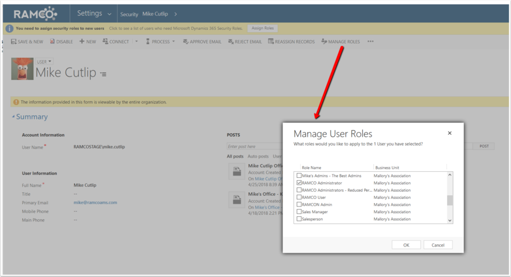Screen dimensions: 511x277
Task: Check the RAMCON Admin role
Action: (x=299, y=204)
